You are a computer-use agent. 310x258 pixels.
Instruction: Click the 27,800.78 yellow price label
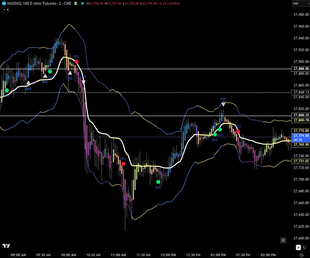click(300, 120)
